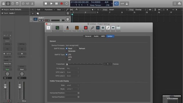The image size is (183, 103).
Task: Open the Audio settings pane icon
Action: (x=98, y=29)
